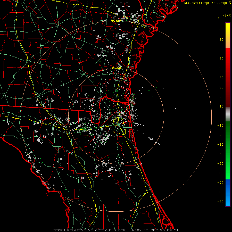Click the -10 value on the velocity scale

pos(220,126)
